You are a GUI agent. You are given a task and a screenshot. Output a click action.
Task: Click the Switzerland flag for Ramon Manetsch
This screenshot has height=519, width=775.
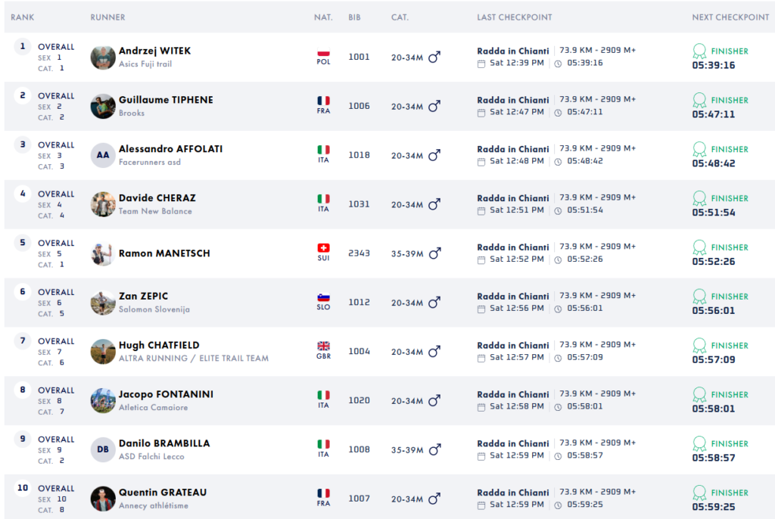coord(323,248)
